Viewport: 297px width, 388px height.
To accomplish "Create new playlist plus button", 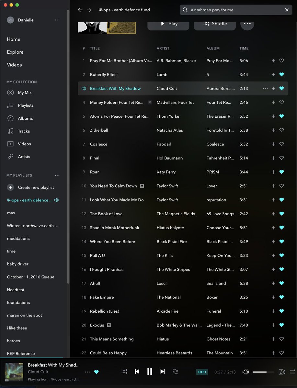I will coord(10,188).
